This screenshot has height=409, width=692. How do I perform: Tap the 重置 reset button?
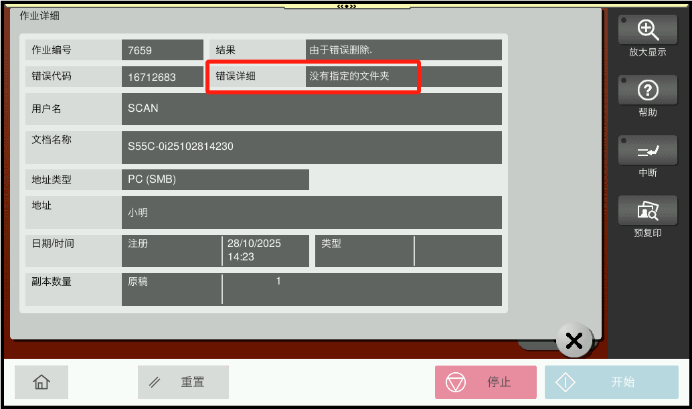pos(183,382)
